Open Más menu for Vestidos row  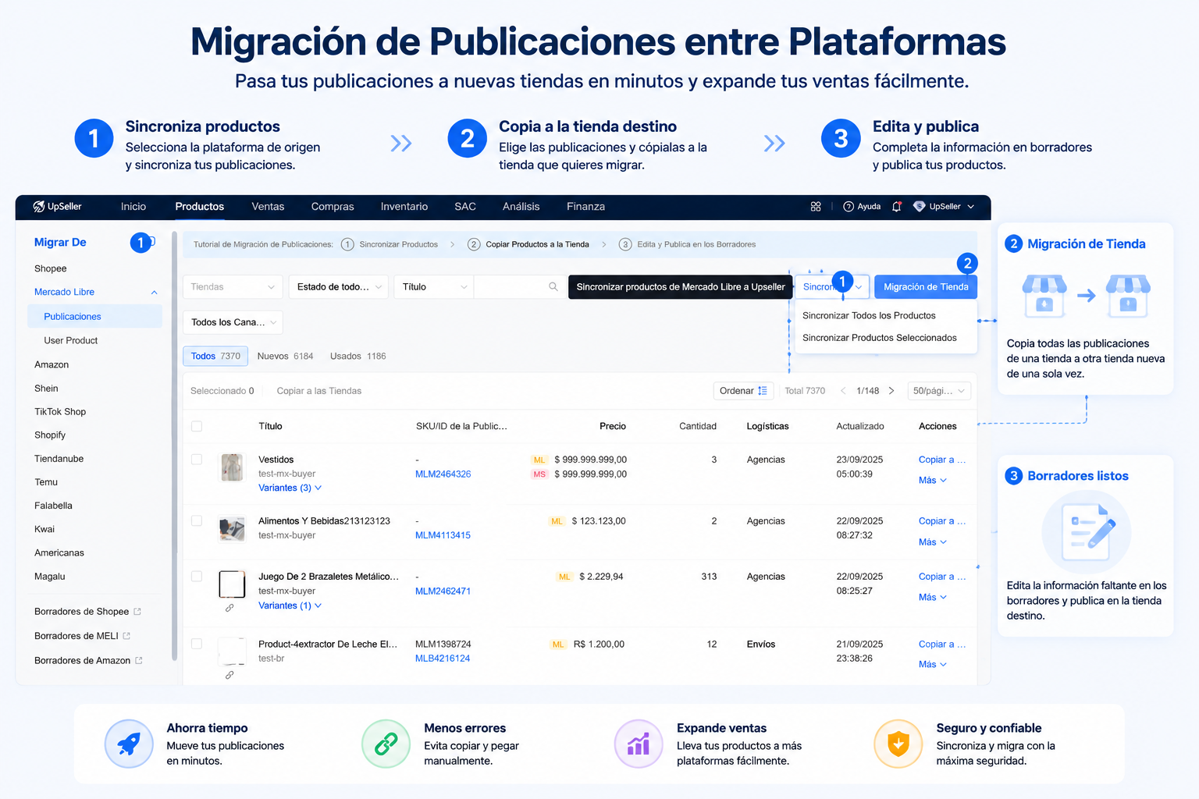pyautogui.click(x=933, y=481)
